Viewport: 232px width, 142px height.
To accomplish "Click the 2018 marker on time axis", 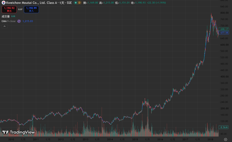I will tap(210, 139).
